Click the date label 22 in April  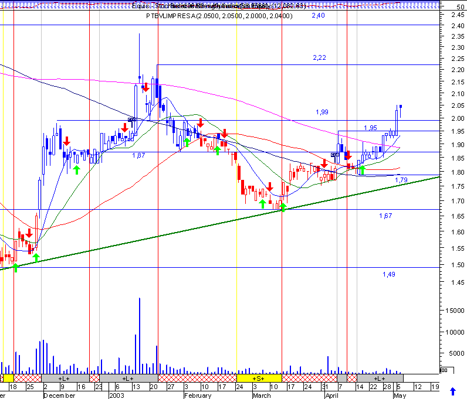(x=373, y=387)
